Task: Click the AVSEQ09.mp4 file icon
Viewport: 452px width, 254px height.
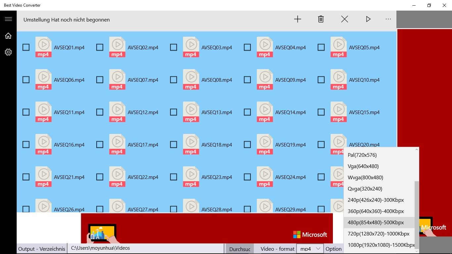Action: 265,79
